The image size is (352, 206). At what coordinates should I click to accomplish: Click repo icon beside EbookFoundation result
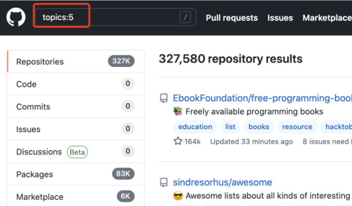tap(164, 98)
